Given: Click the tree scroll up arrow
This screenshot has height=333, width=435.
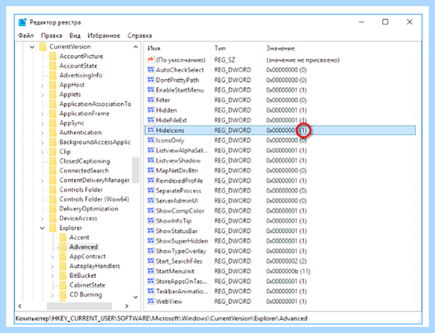Looking at the screenshot, I should tap(136, 47).
